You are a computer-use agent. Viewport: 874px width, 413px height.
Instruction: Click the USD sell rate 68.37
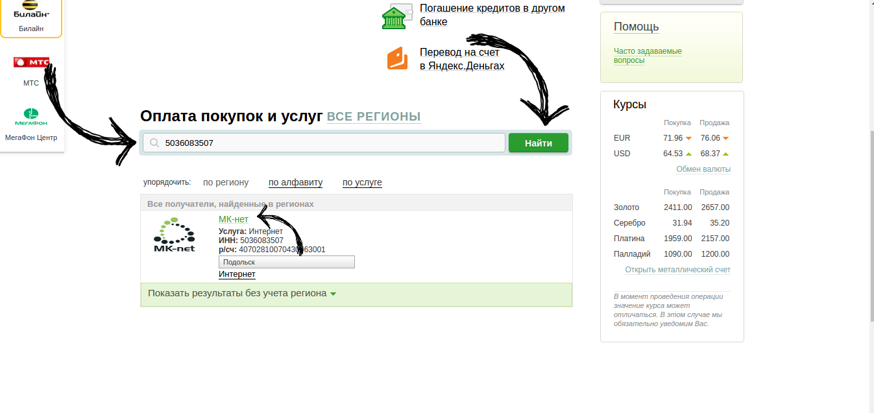coord(710,154)
